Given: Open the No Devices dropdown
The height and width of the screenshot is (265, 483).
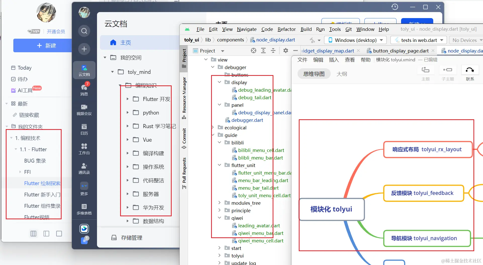Looking at the screenshot, I should pyautogui.click(x=466, y=40).
